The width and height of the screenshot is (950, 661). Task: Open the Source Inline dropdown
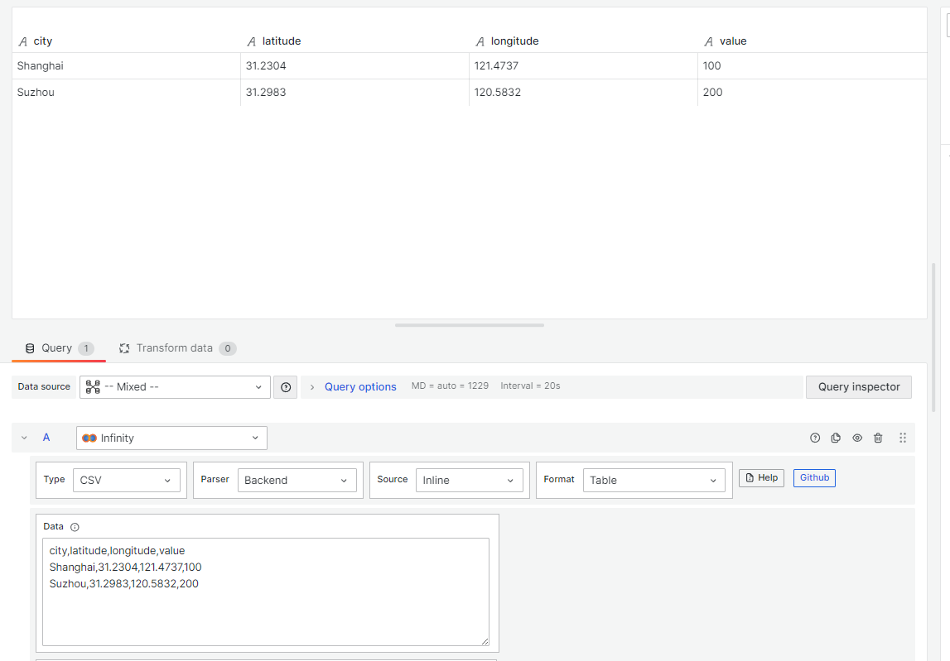tap(469, 480)
